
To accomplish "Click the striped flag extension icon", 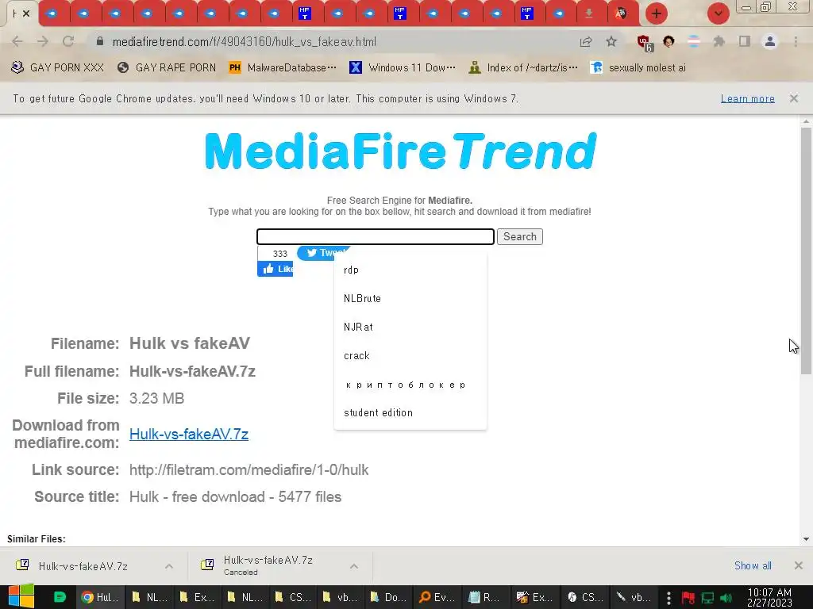I will [x=694, y=41].
